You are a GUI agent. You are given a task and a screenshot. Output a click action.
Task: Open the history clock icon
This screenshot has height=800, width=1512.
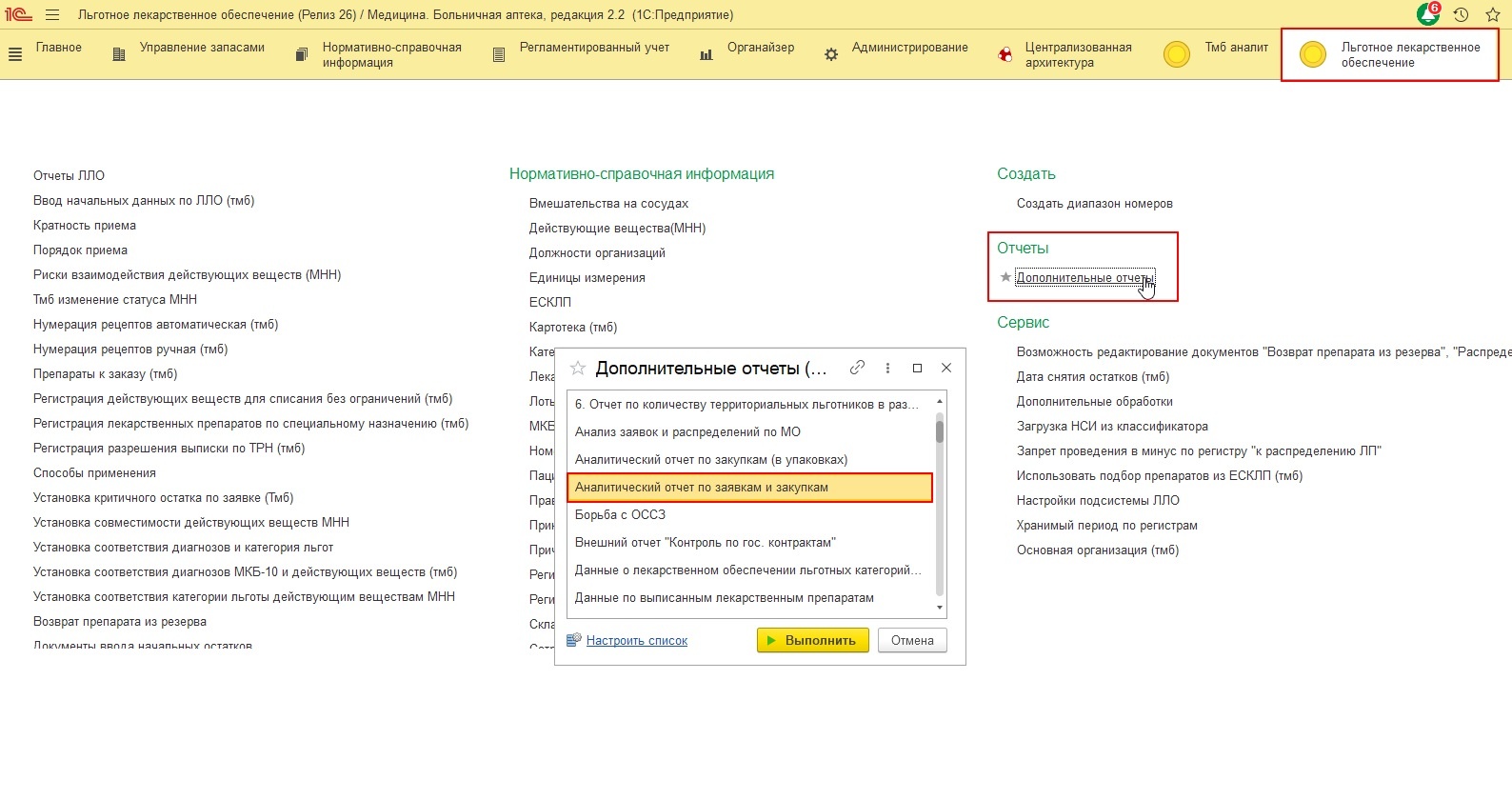click(1461, 14)
